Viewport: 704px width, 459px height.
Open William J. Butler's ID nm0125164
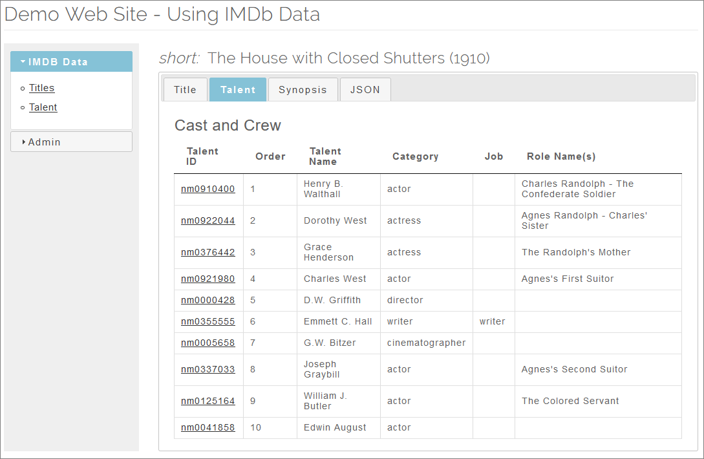[x=208, y=401]
